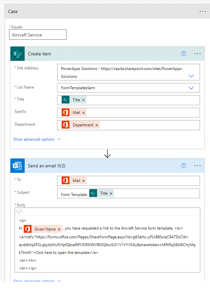Open Create item ellipsis menu

coord(197,54)
